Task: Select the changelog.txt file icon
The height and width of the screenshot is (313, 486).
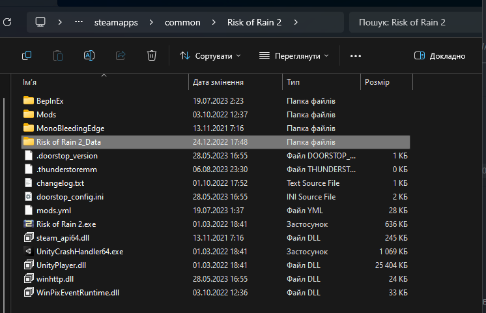Action: [x=29, y=183]
